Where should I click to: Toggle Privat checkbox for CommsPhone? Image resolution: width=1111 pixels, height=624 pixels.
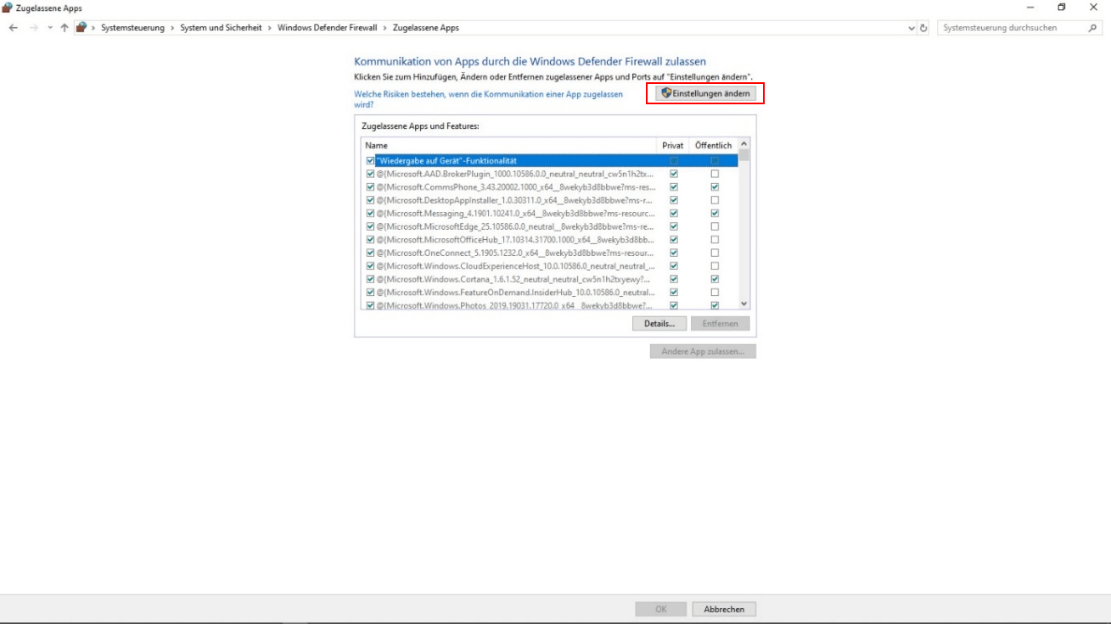[x=674, y=187]
